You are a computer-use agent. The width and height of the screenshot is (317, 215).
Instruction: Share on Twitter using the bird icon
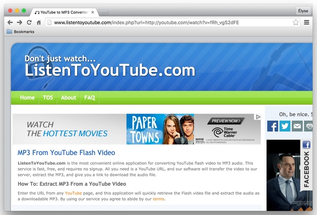(x=285, y=126)
